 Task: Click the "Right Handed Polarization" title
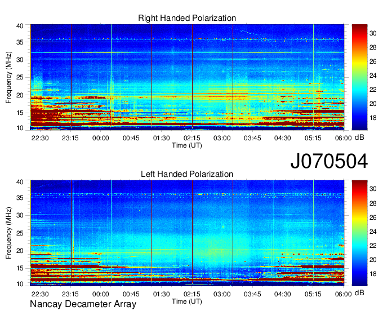187,18
